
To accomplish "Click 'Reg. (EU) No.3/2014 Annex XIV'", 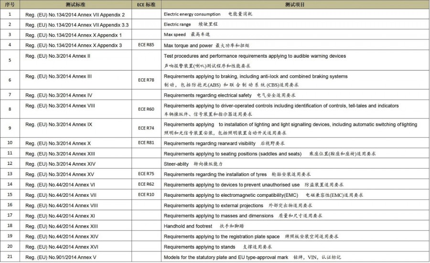I will tap(60, 164).
